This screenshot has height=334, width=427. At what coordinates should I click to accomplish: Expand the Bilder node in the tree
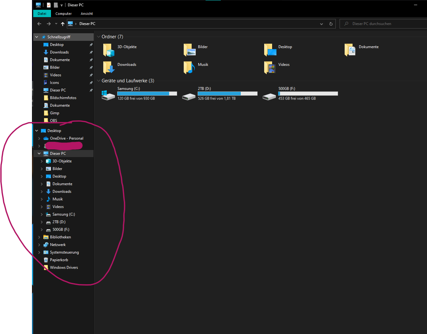(x=41, y=168)
